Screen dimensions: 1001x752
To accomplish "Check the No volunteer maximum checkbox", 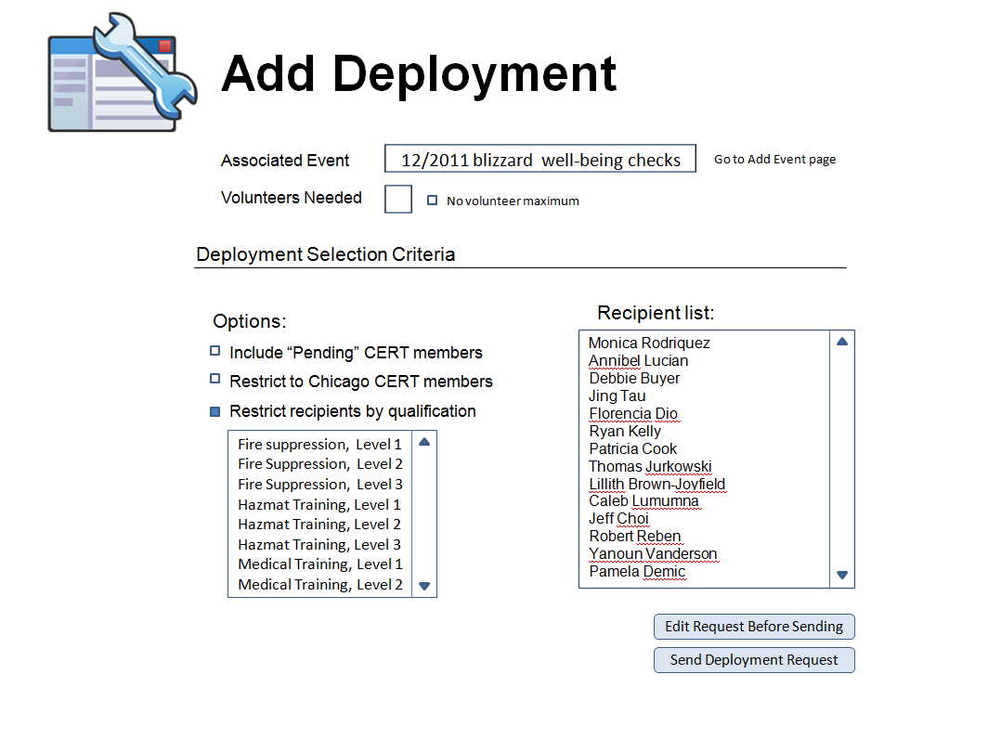I will coord(432,201).
